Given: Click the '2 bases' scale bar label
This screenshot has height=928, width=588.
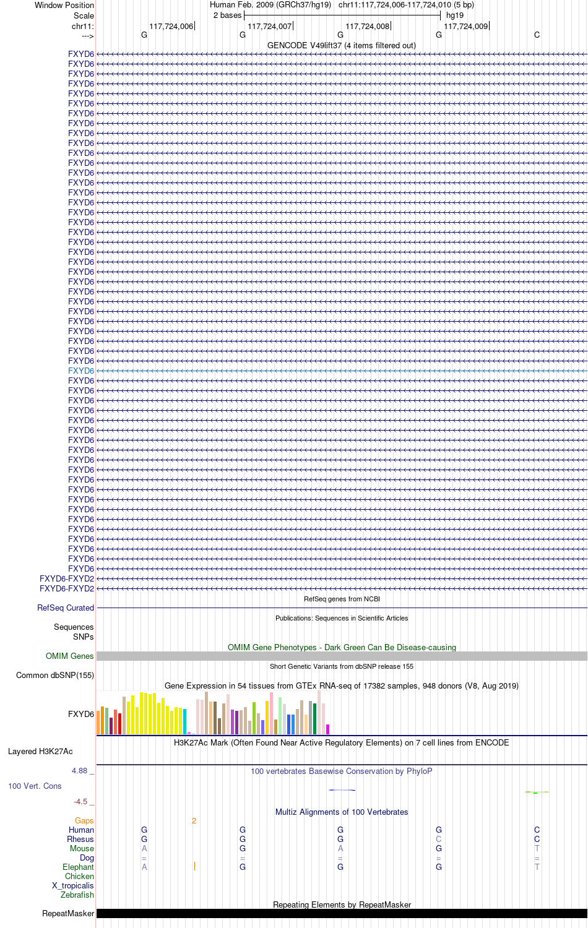Looking at the screenshot, I should click(227, 15).
